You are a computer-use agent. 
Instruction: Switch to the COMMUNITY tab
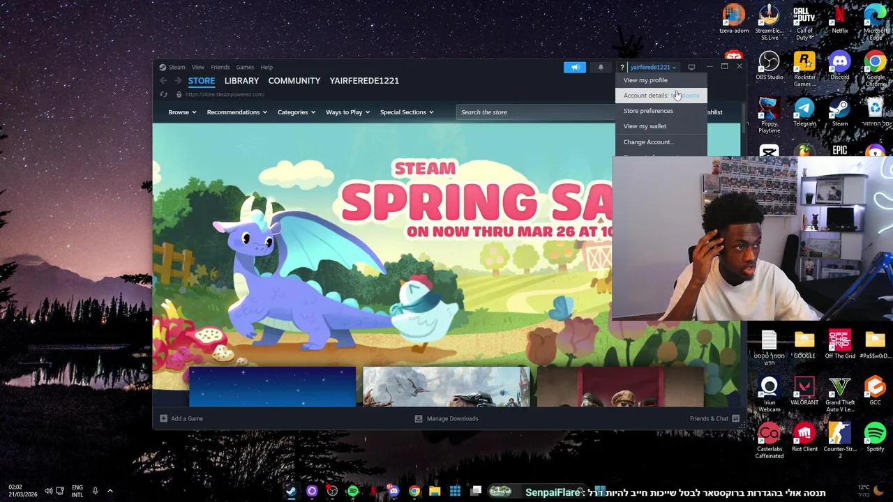pos(294,81)
